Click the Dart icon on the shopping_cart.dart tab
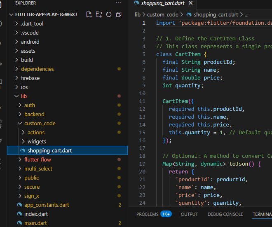Viewport: 272px width, 227px height. click(x=136, y=3)
